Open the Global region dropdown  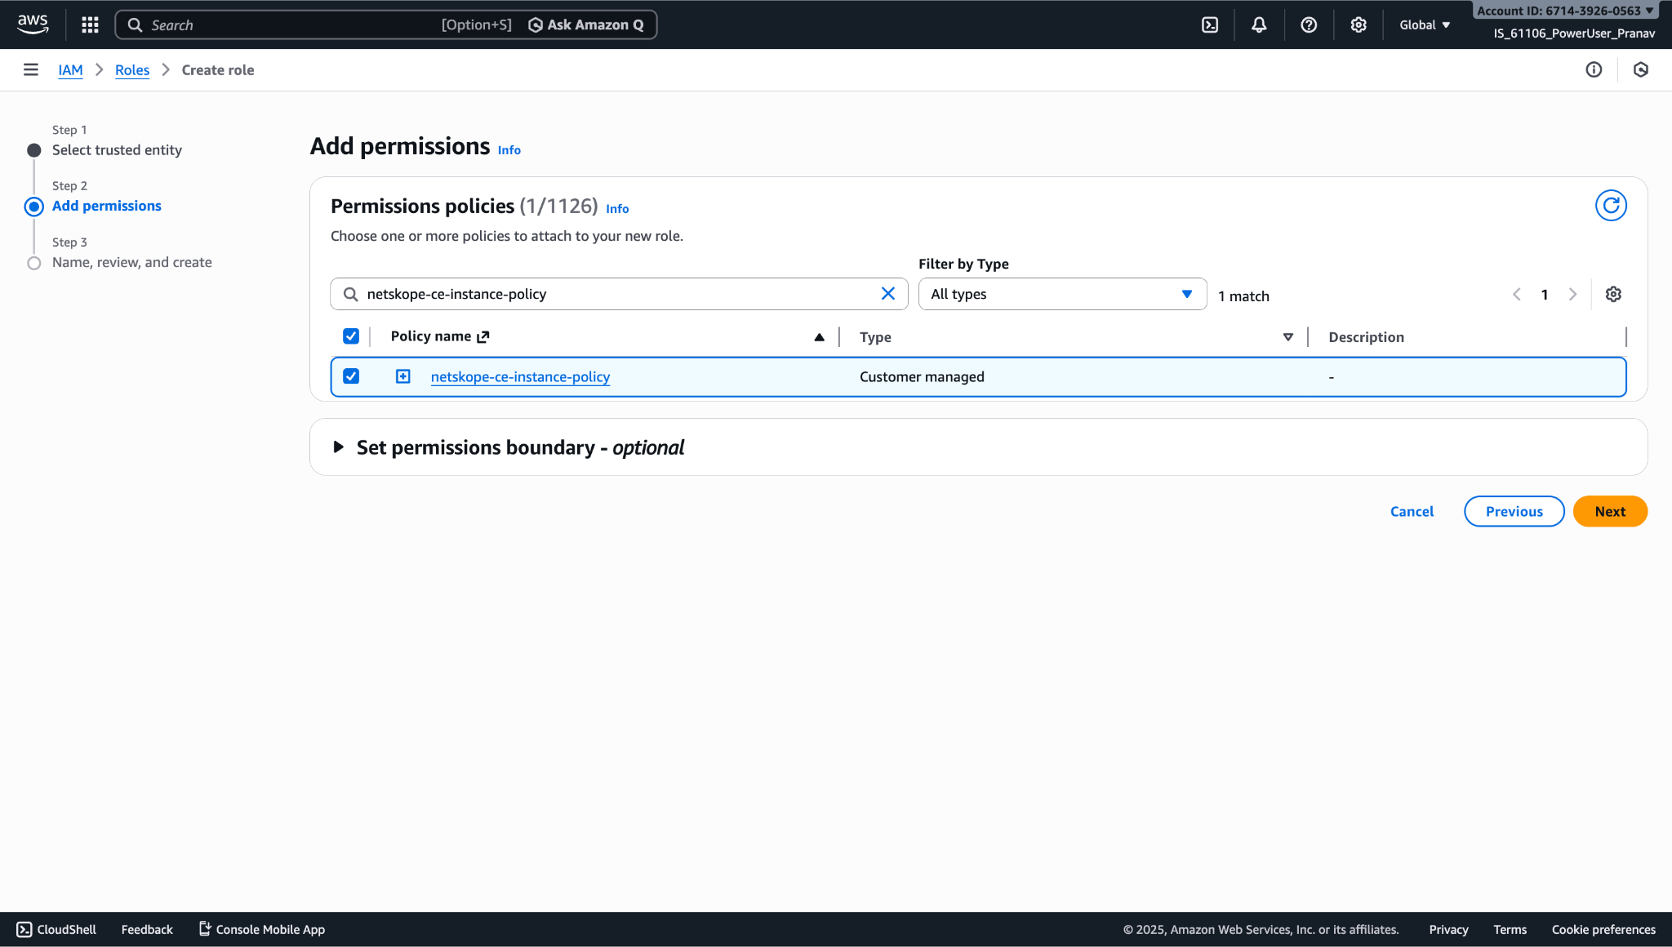pos(1425,24)
